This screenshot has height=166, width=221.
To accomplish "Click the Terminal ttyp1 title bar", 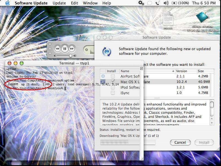I will pyautogui.click(x=74, y=63).
